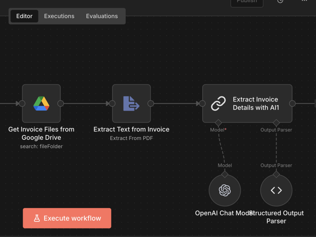The image size is (316, 237).
Task: Click Extract Text node output connector
Action: 151,104
